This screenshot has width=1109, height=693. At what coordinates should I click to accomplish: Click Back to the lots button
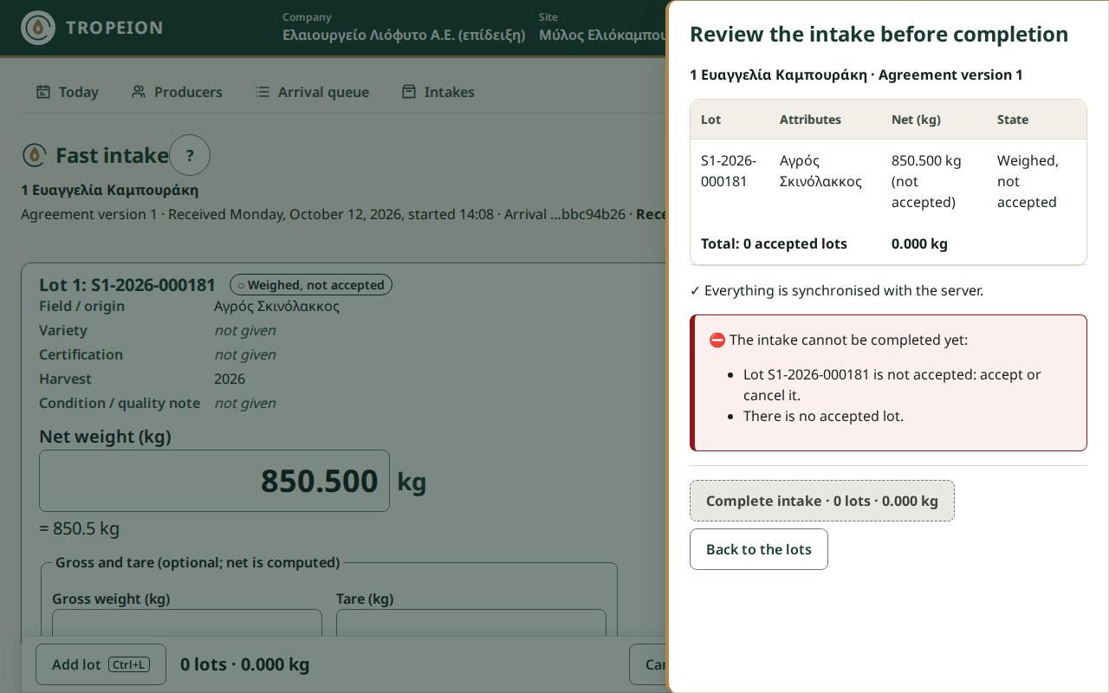click(x=759, y=549)
